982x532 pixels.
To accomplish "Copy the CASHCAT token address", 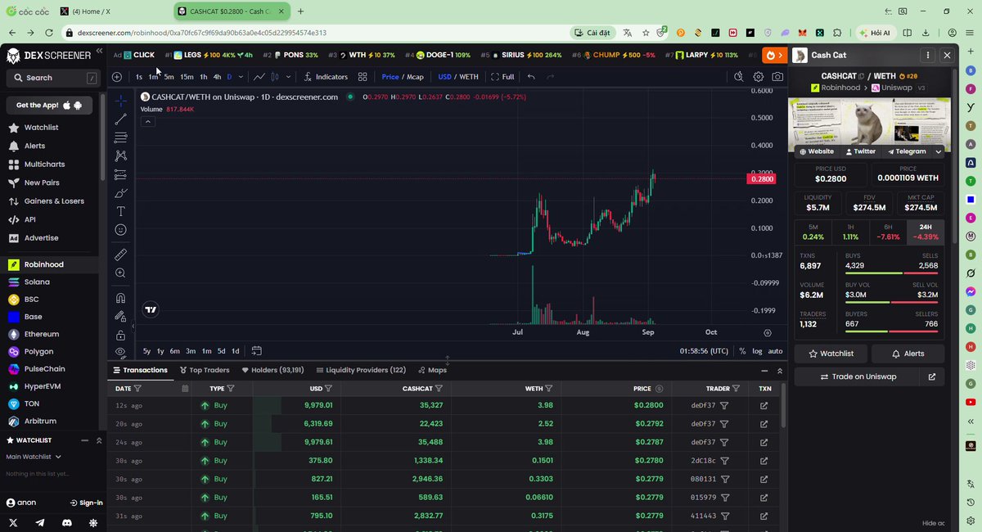I will click(x=862, y=76).
